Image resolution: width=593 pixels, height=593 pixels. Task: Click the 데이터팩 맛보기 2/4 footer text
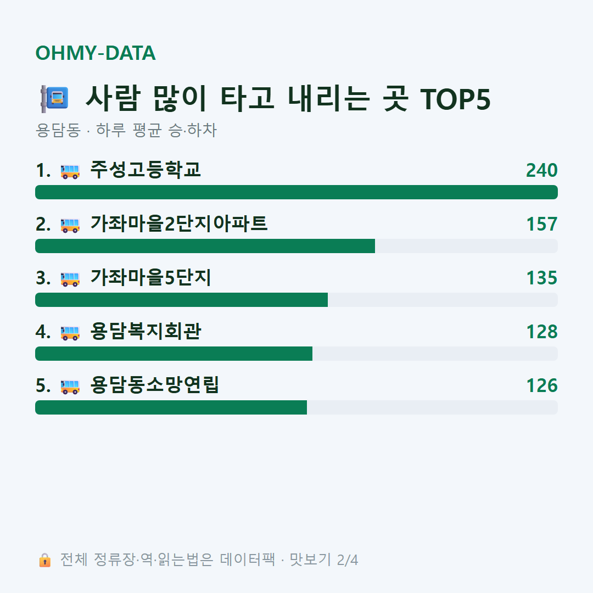pyautogui.click(x=289, y=560)
